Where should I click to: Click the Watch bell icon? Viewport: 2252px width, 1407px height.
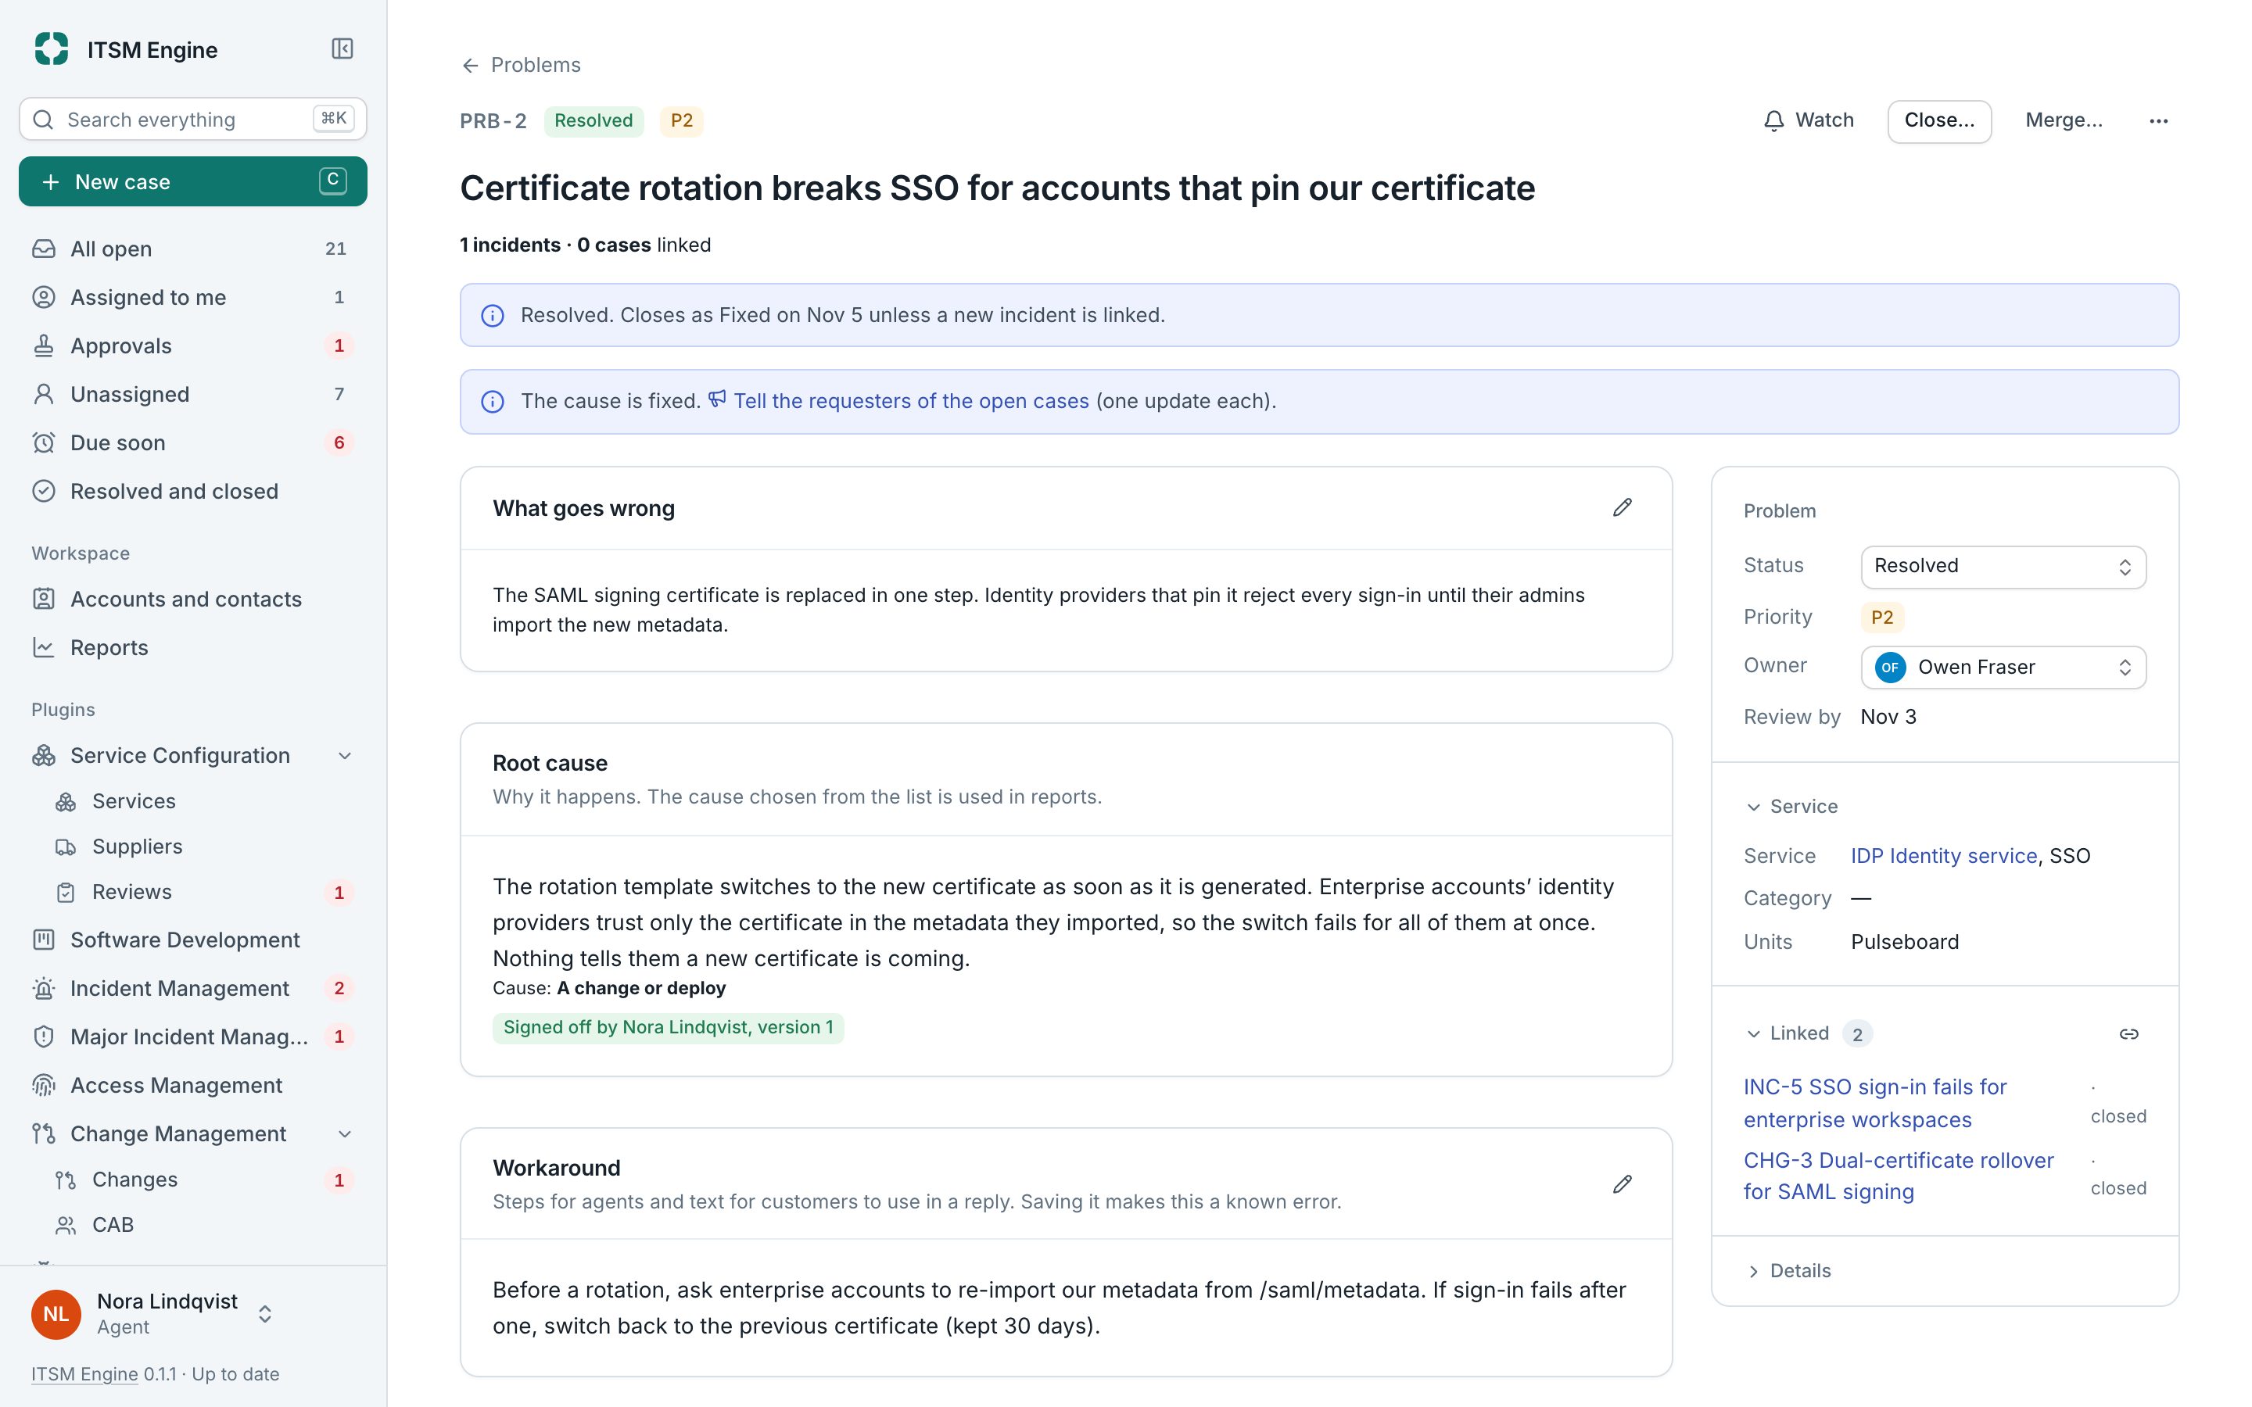(1773, 121)
